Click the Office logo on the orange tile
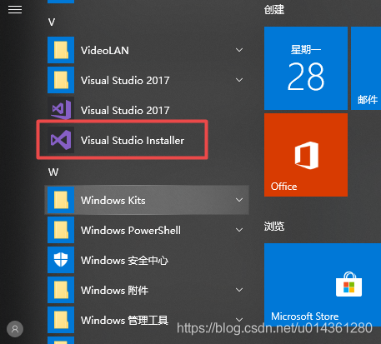The width and height of the screenshot is (381, 344). (x=307, y=155)
